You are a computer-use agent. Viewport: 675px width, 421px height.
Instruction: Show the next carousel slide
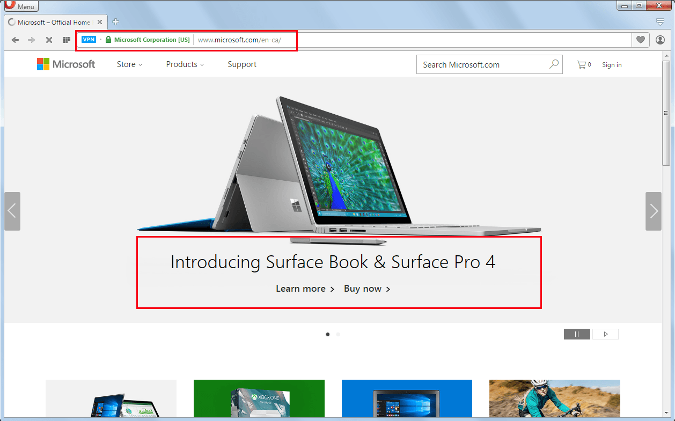click(x=654, y=211)
